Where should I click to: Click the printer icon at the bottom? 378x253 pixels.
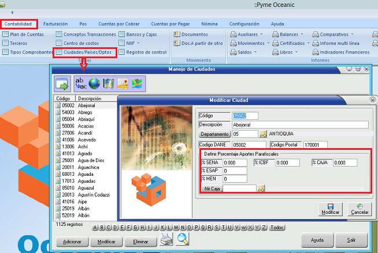point(166,239)
